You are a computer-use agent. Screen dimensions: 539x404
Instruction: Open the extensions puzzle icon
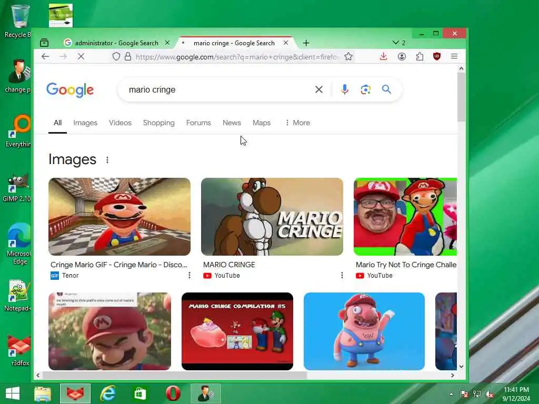420,56
